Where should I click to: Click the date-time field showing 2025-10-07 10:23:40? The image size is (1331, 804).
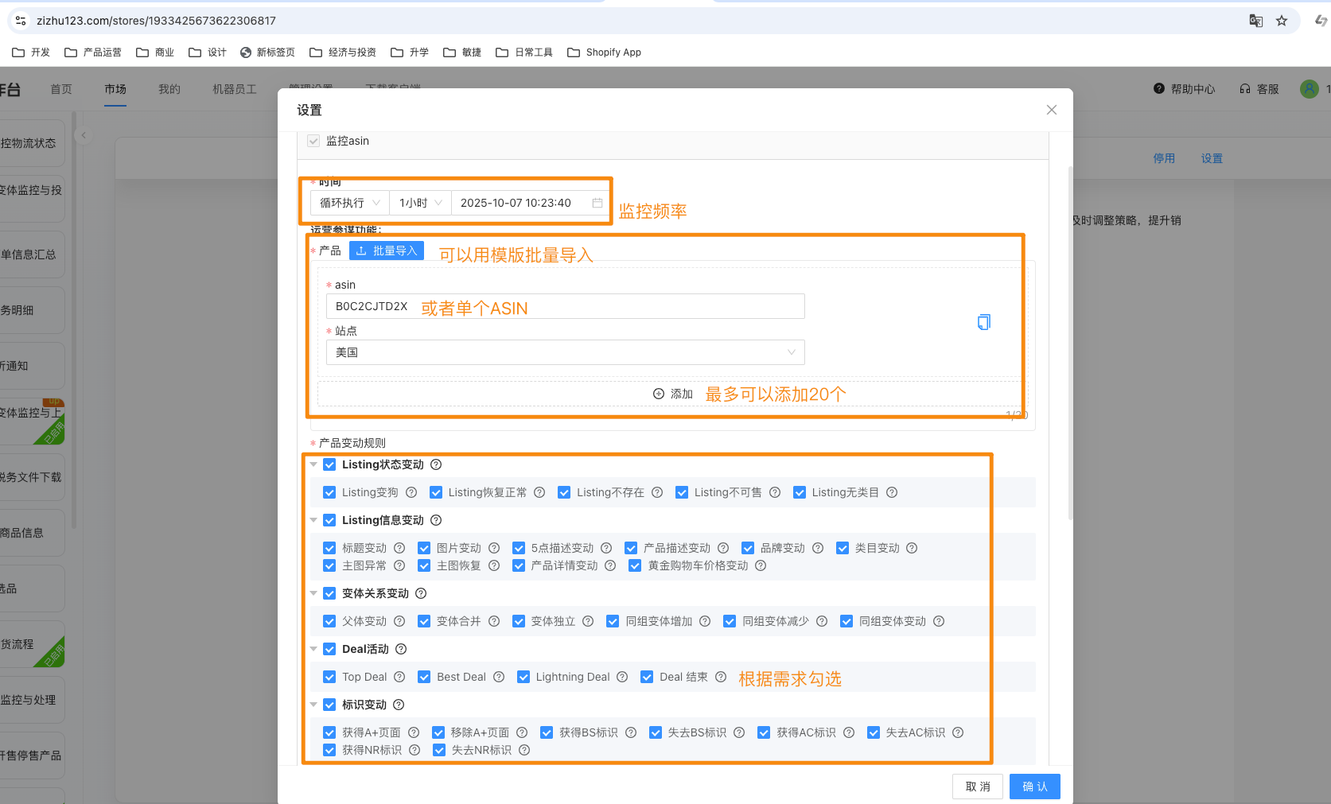(x=530, y=203)
